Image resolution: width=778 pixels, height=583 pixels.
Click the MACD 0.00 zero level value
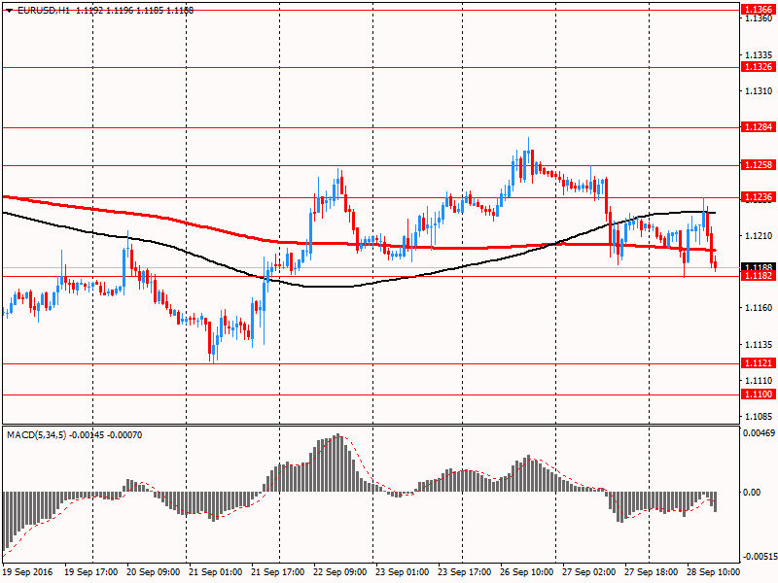point(752,493)
